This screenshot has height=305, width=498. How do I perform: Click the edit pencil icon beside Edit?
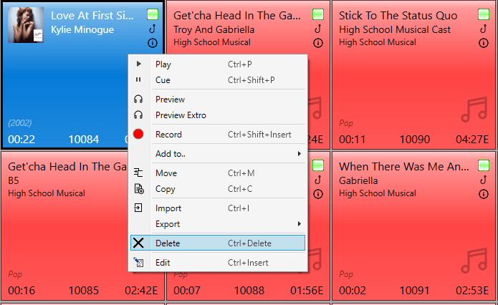tap(138, 262)
